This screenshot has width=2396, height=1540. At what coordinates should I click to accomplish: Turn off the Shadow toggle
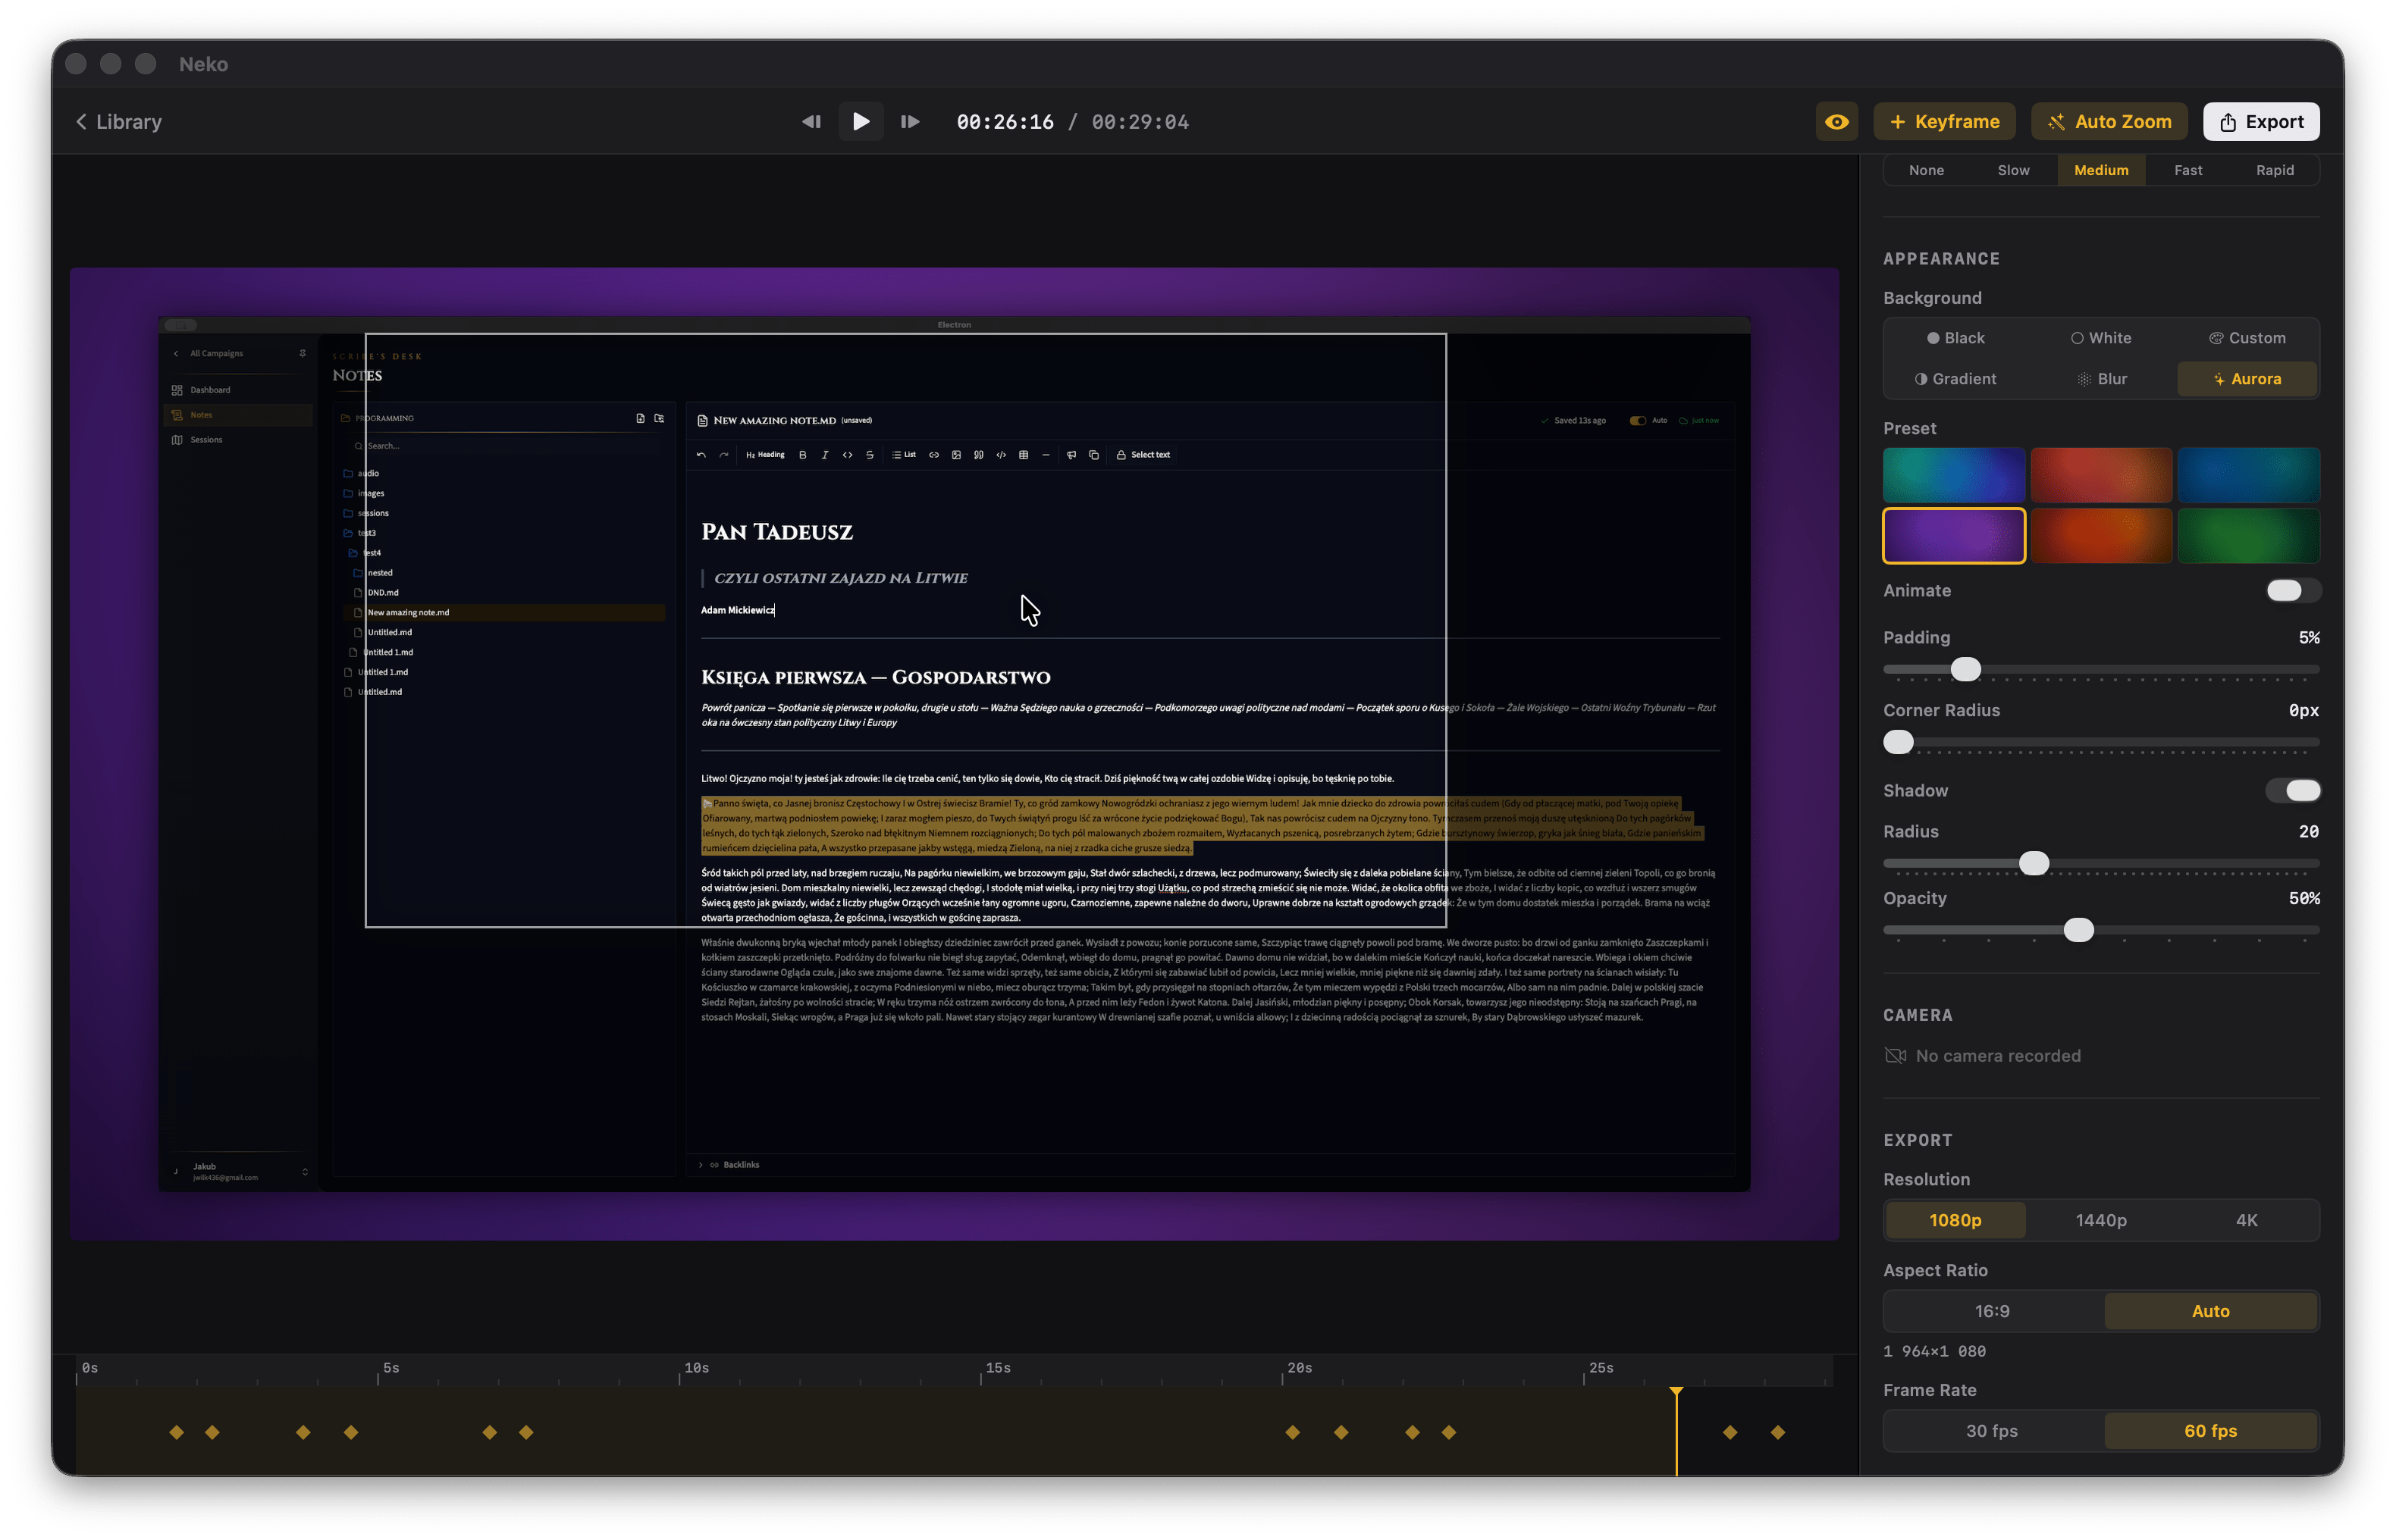(2292, 791)
